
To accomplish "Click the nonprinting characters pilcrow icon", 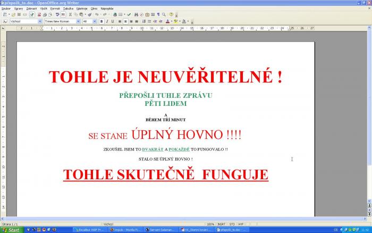I will click(158, 14).
